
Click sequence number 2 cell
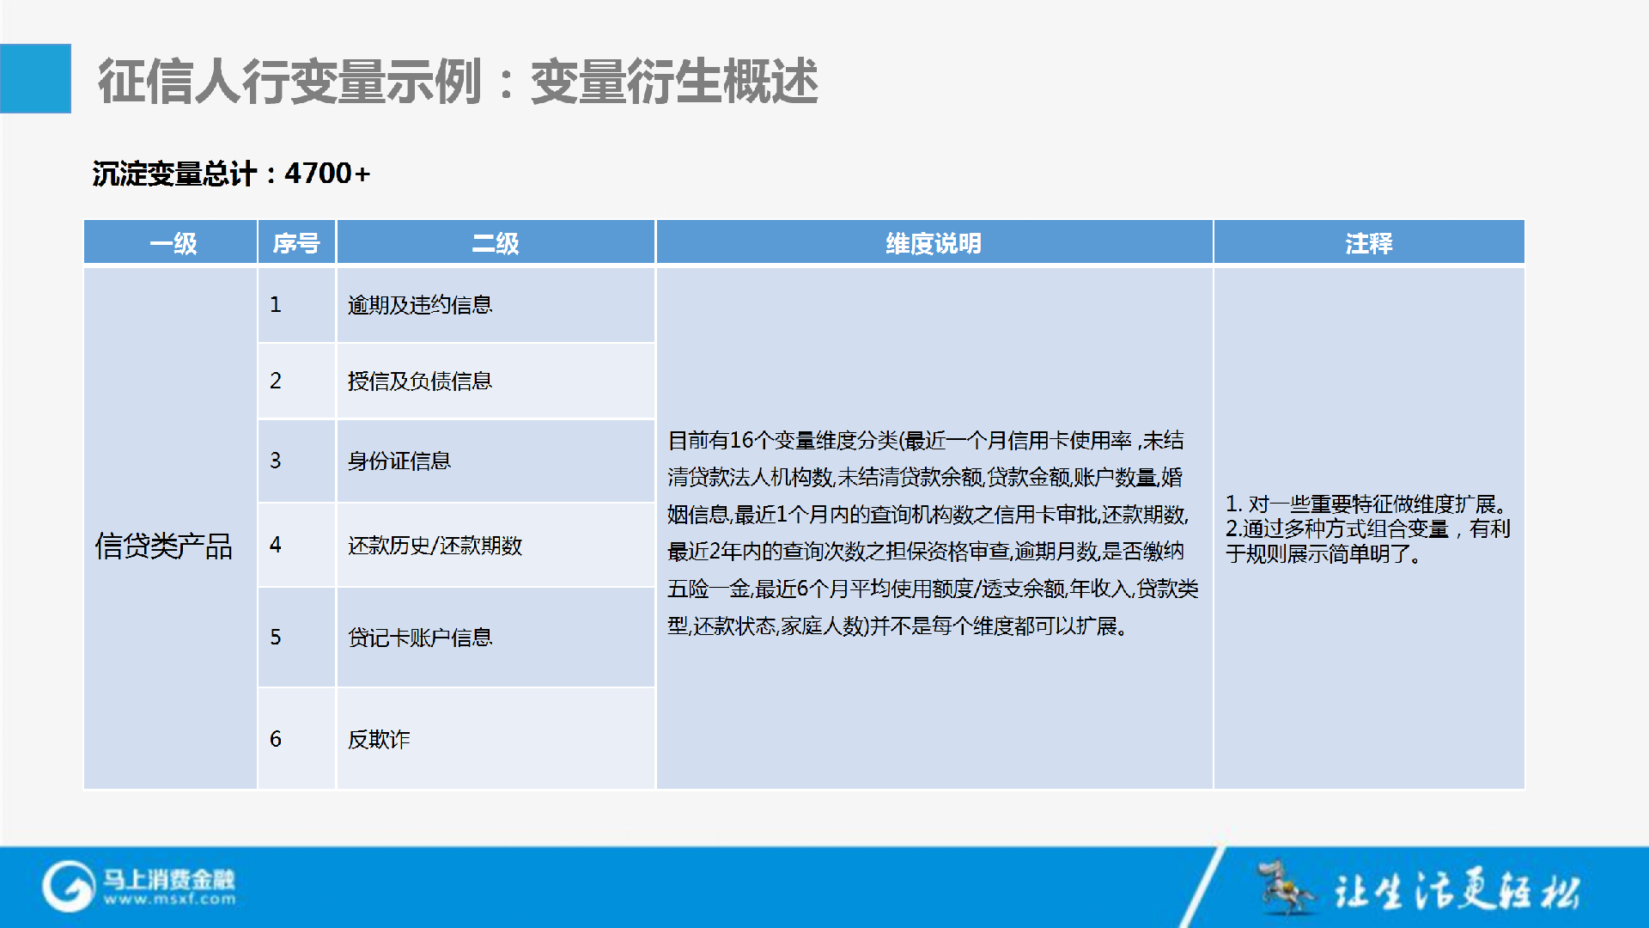(296, 381)
